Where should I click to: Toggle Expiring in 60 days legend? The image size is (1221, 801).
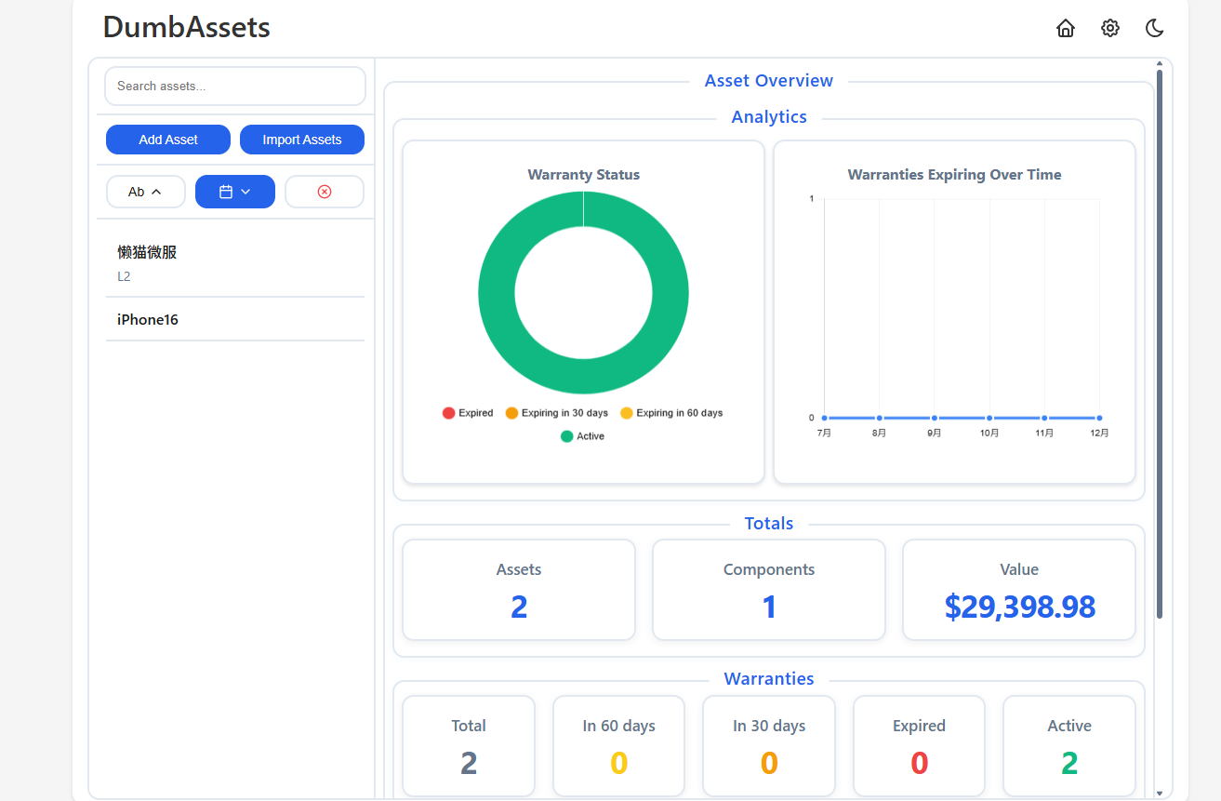coord(671,413)
